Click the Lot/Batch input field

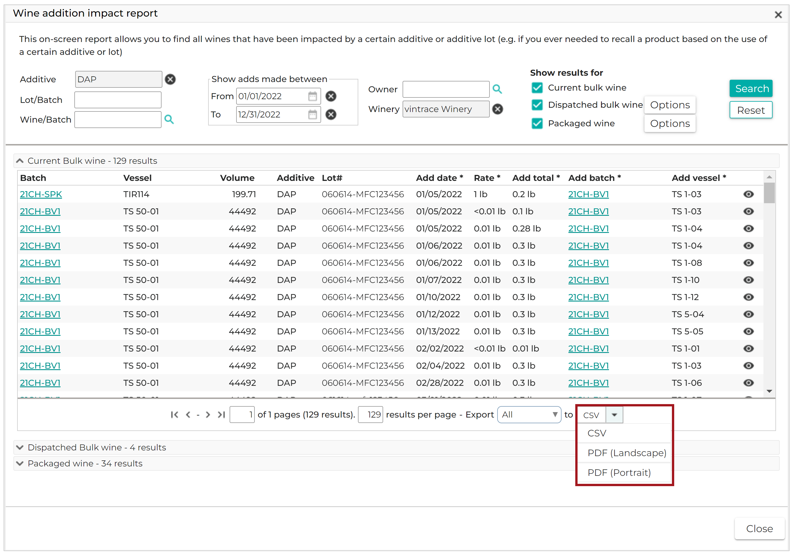coord(118,100)
